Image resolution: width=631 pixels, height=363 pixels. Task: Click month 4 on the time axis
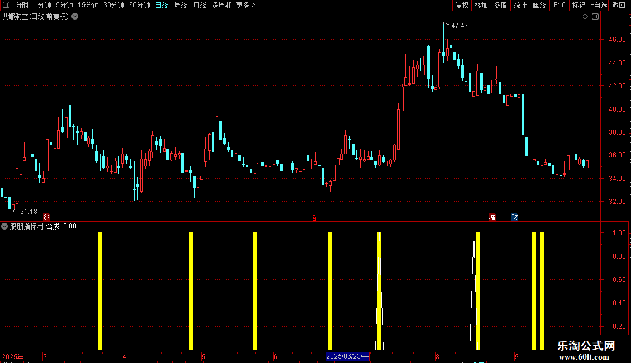point(124,356)
